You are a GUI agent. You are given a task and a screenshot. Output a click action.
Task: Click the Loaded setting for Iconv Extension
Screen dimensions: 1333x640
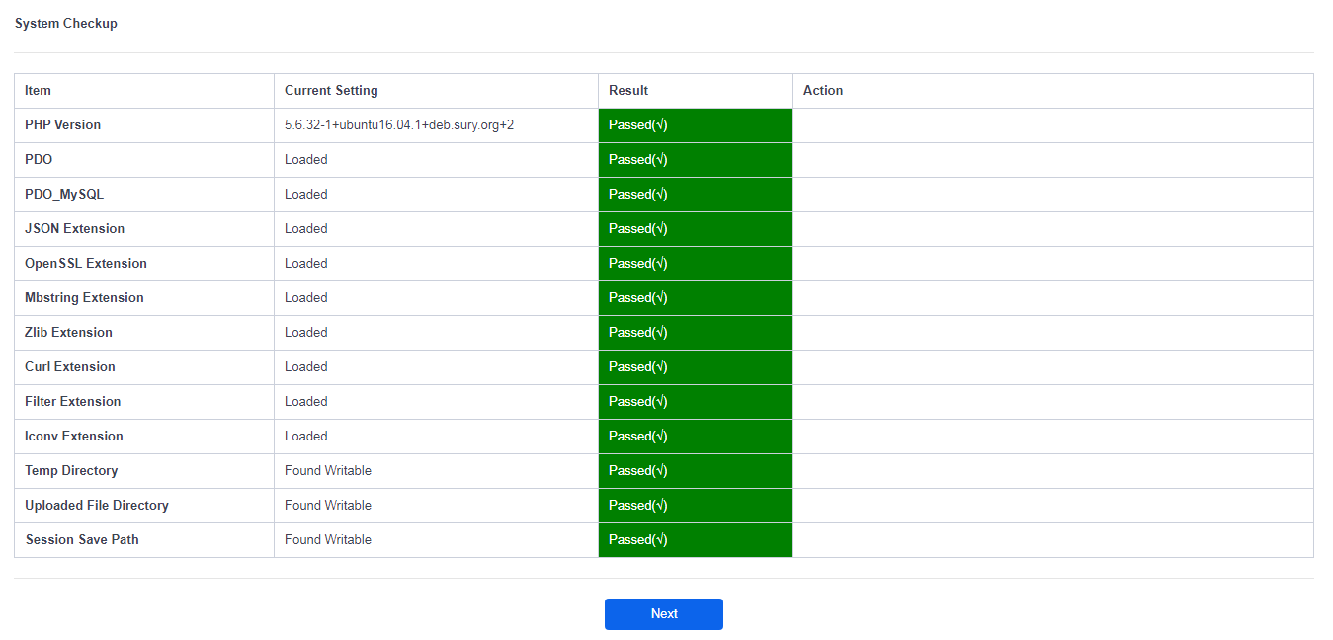click(306, 436)
